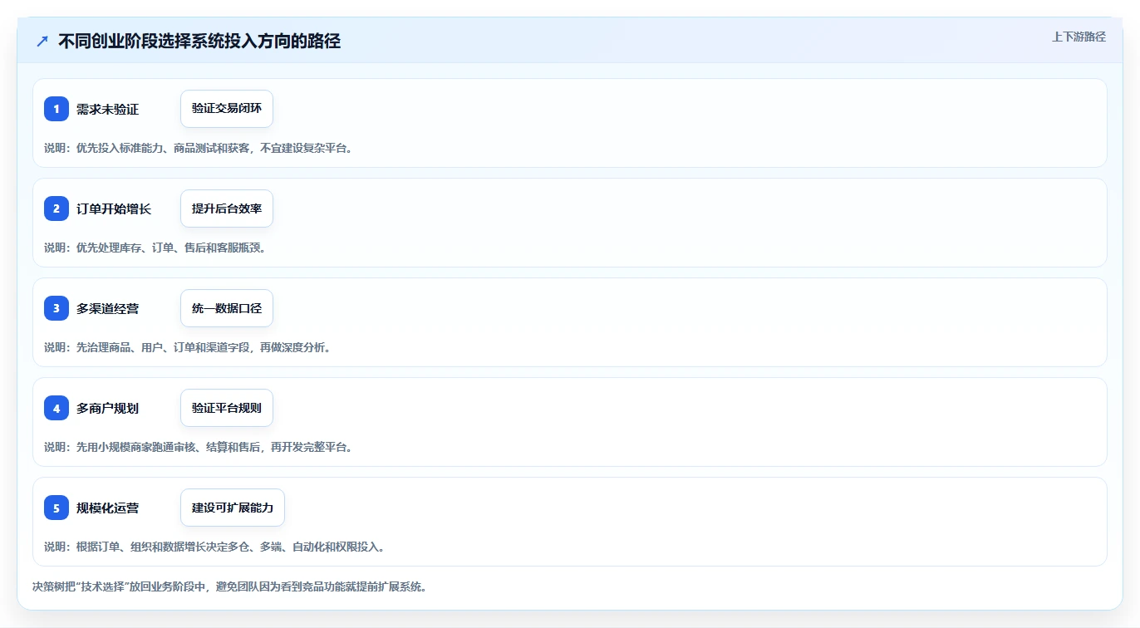Click step badge 5 for 规模化运营
Image resolution: width=1140 pixels, height=628 pixels.
tap(57, 508)
